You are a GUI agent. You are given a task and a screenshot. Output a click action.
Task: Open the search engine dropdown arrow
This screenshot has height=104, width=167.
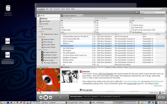pos(143,12)
